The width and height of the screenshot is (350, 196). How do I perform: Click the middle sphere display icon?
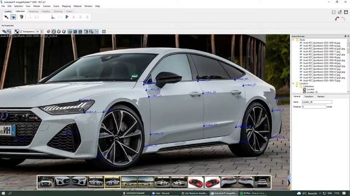[59, 32]
